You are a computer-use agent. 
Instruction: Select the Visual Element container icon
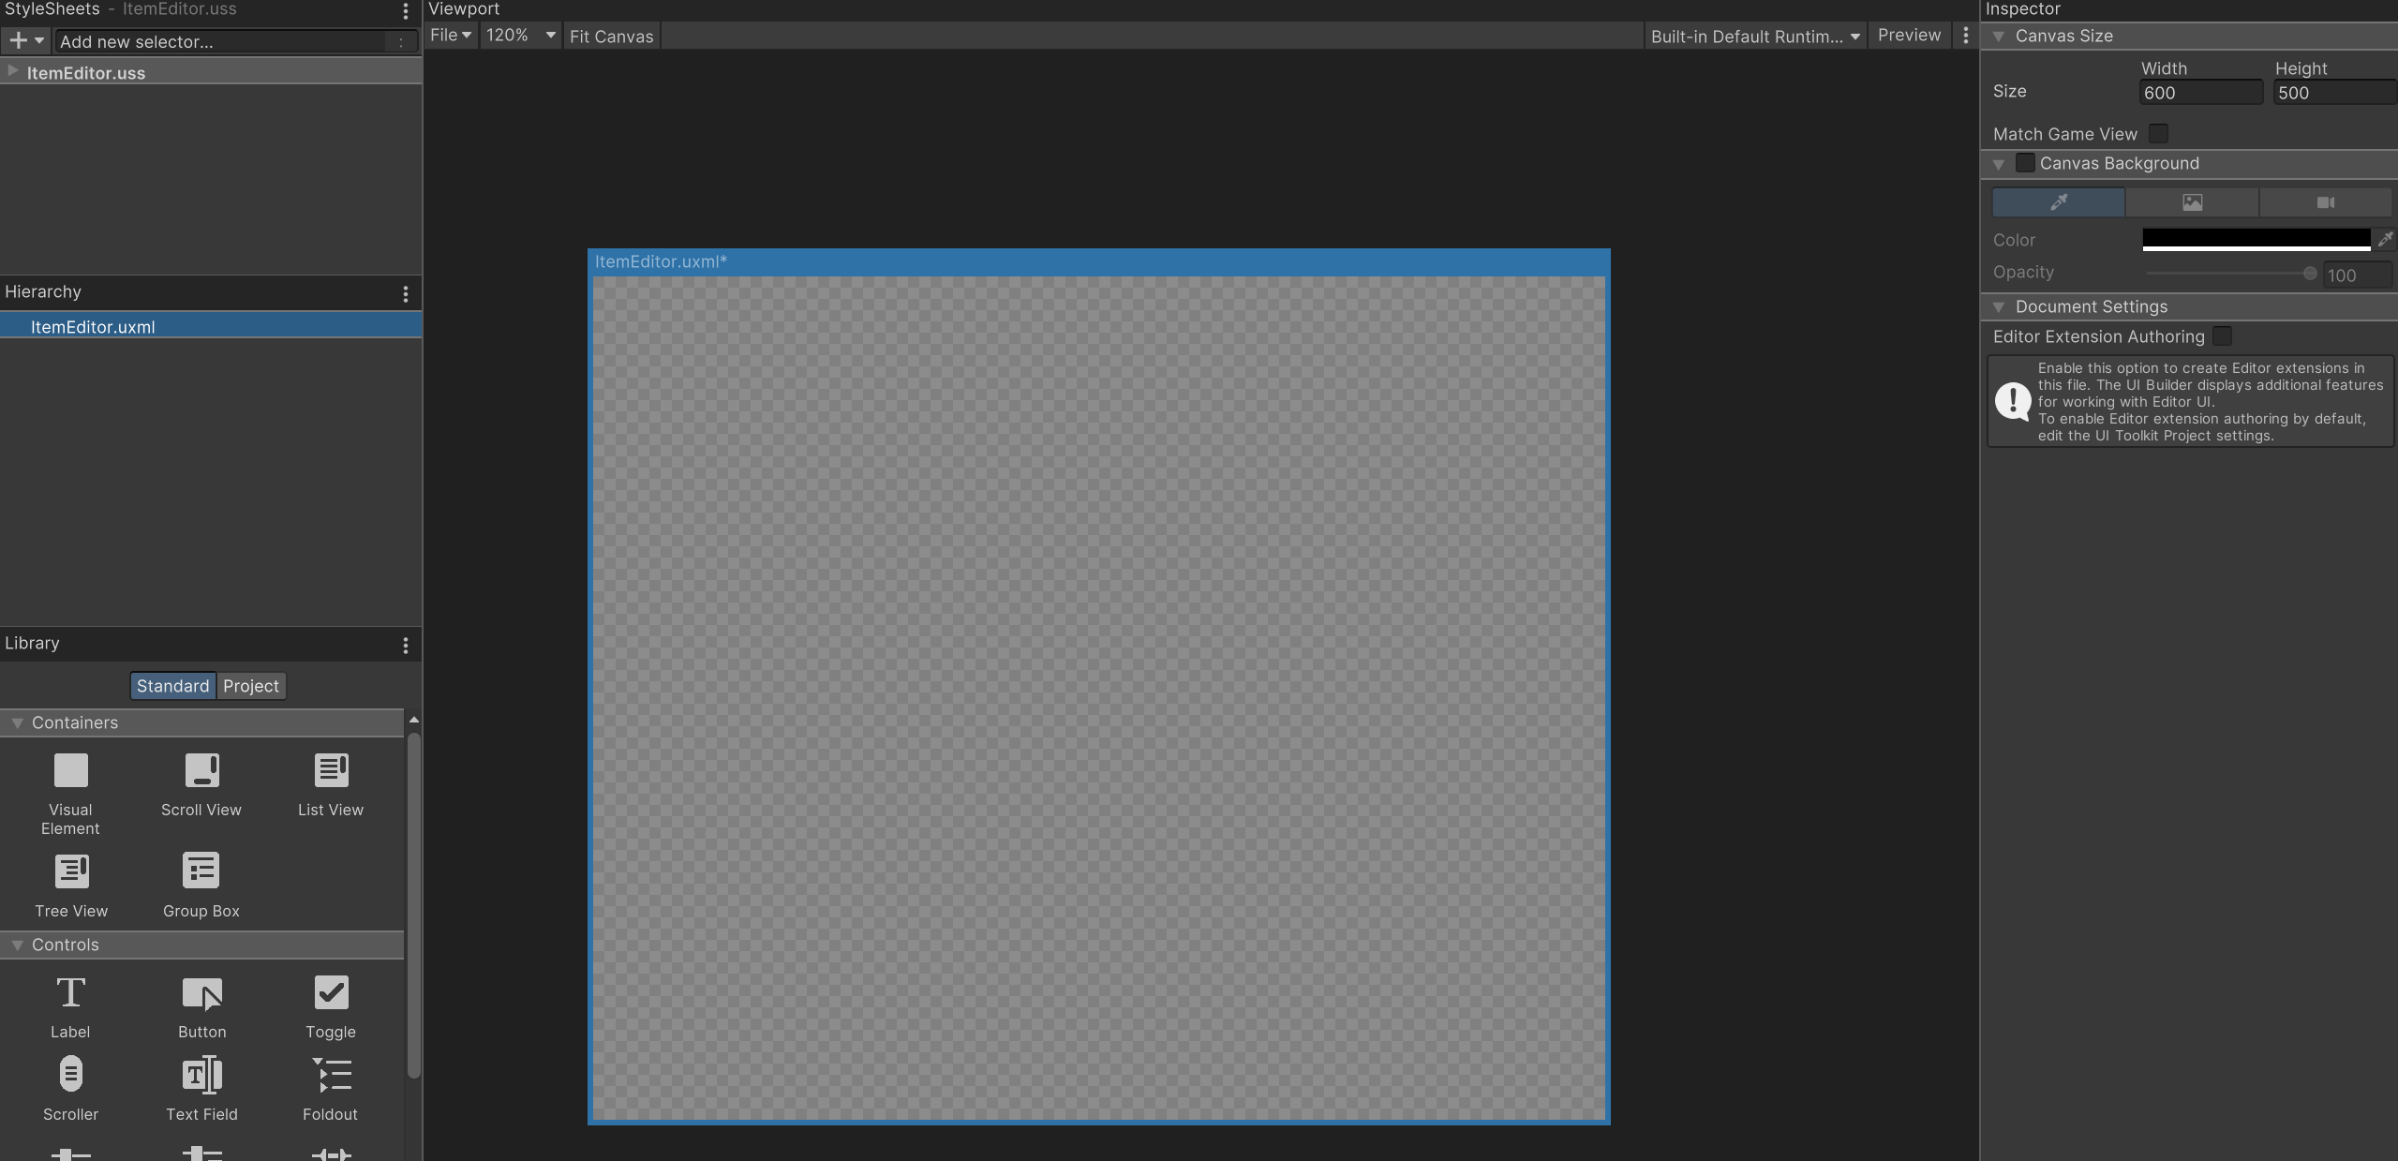[70, 770]
